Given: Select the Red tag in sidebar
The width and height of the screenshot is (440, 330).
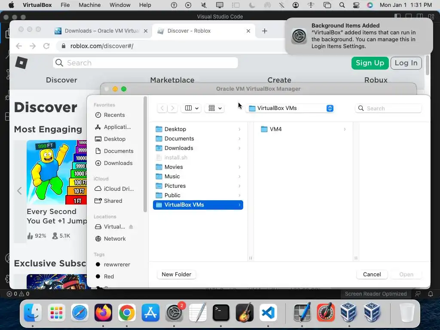Looking at the screenshot, I should [109, 277].
